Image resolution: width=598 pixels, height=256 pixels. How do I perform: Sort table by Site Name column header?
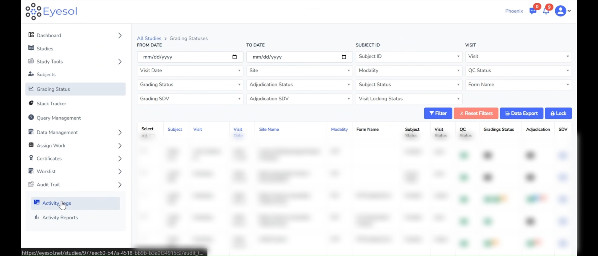click(x=269, y=129)
